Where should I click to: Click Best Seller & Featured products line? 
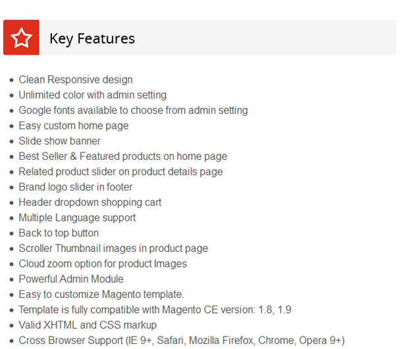point(123,156)
